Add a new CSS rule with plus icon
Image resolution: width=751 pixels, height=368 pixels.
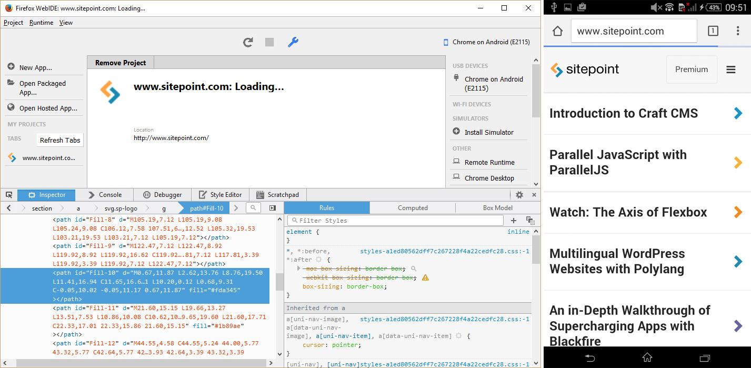[514, 221]
